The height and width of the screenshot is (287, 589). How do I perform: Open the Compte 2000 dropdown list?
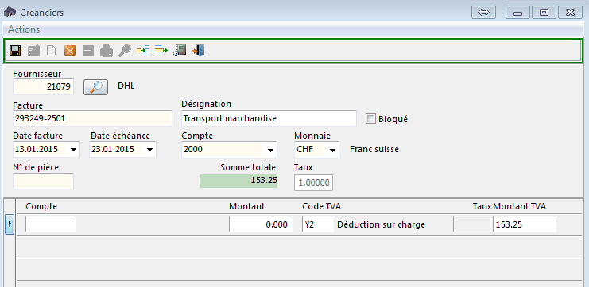click(270, 151)
